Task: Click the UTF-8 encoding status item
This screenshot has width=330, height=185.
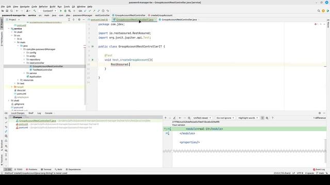Action: click(x=300, y=173)
